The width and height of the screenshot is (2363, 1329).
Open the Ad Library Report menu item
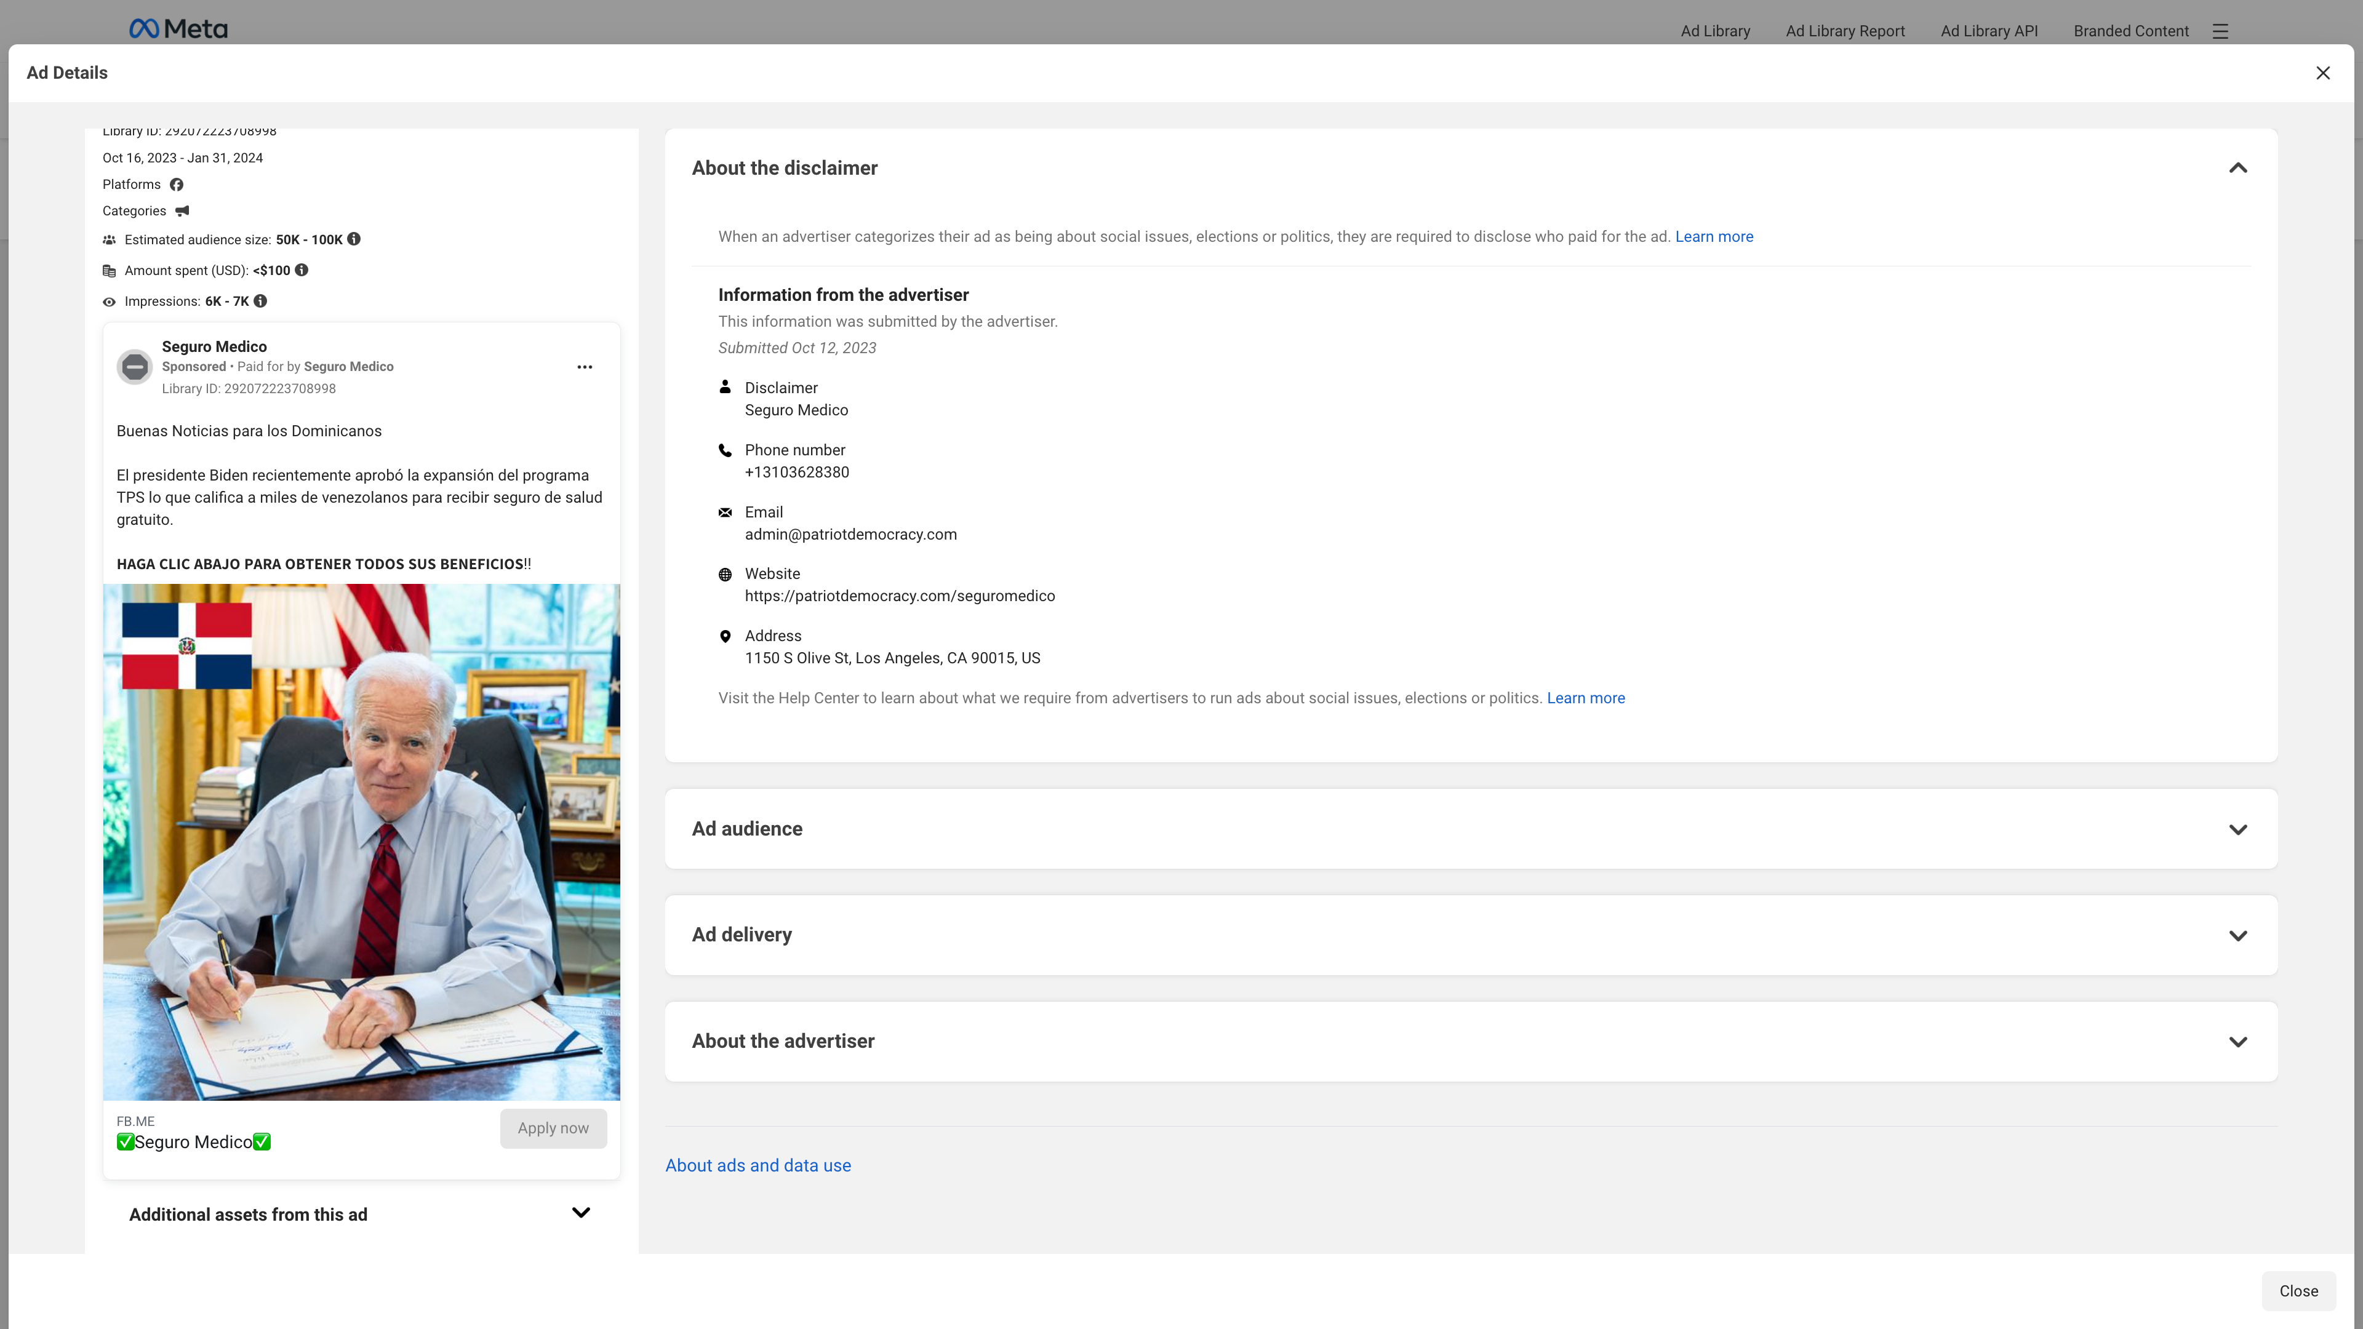[x=1845, y=31]
